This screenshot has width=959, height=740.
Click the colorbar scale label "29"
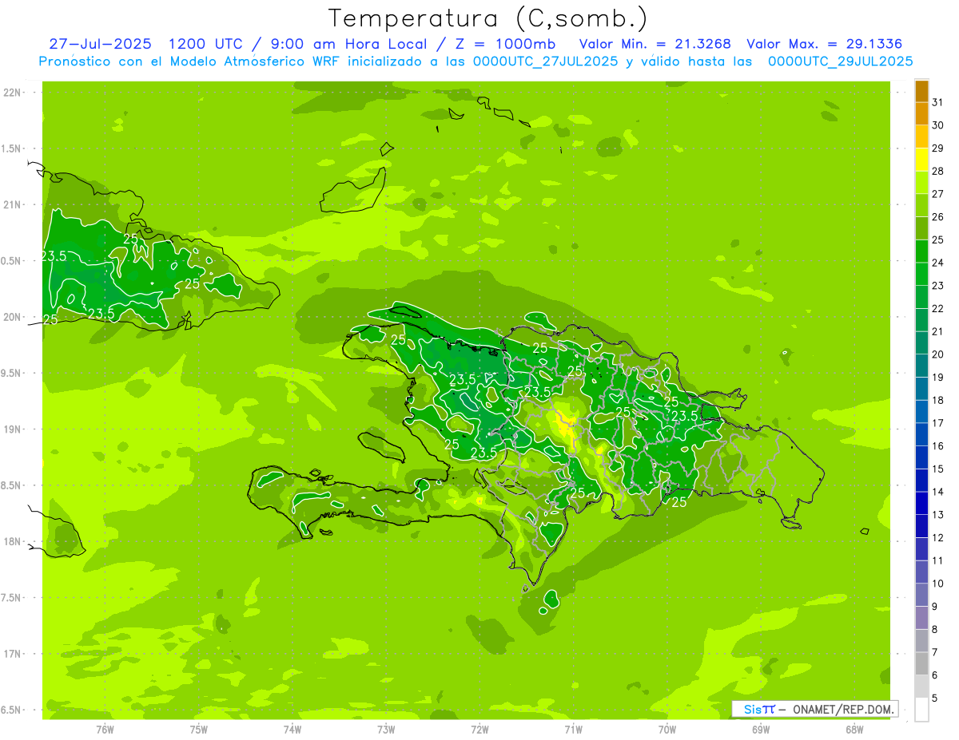[x=938, y=148]
